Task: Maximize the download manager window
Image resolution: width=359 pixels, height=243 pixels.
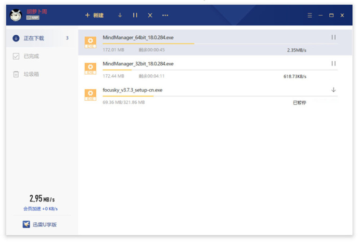Action: (331, 15)
